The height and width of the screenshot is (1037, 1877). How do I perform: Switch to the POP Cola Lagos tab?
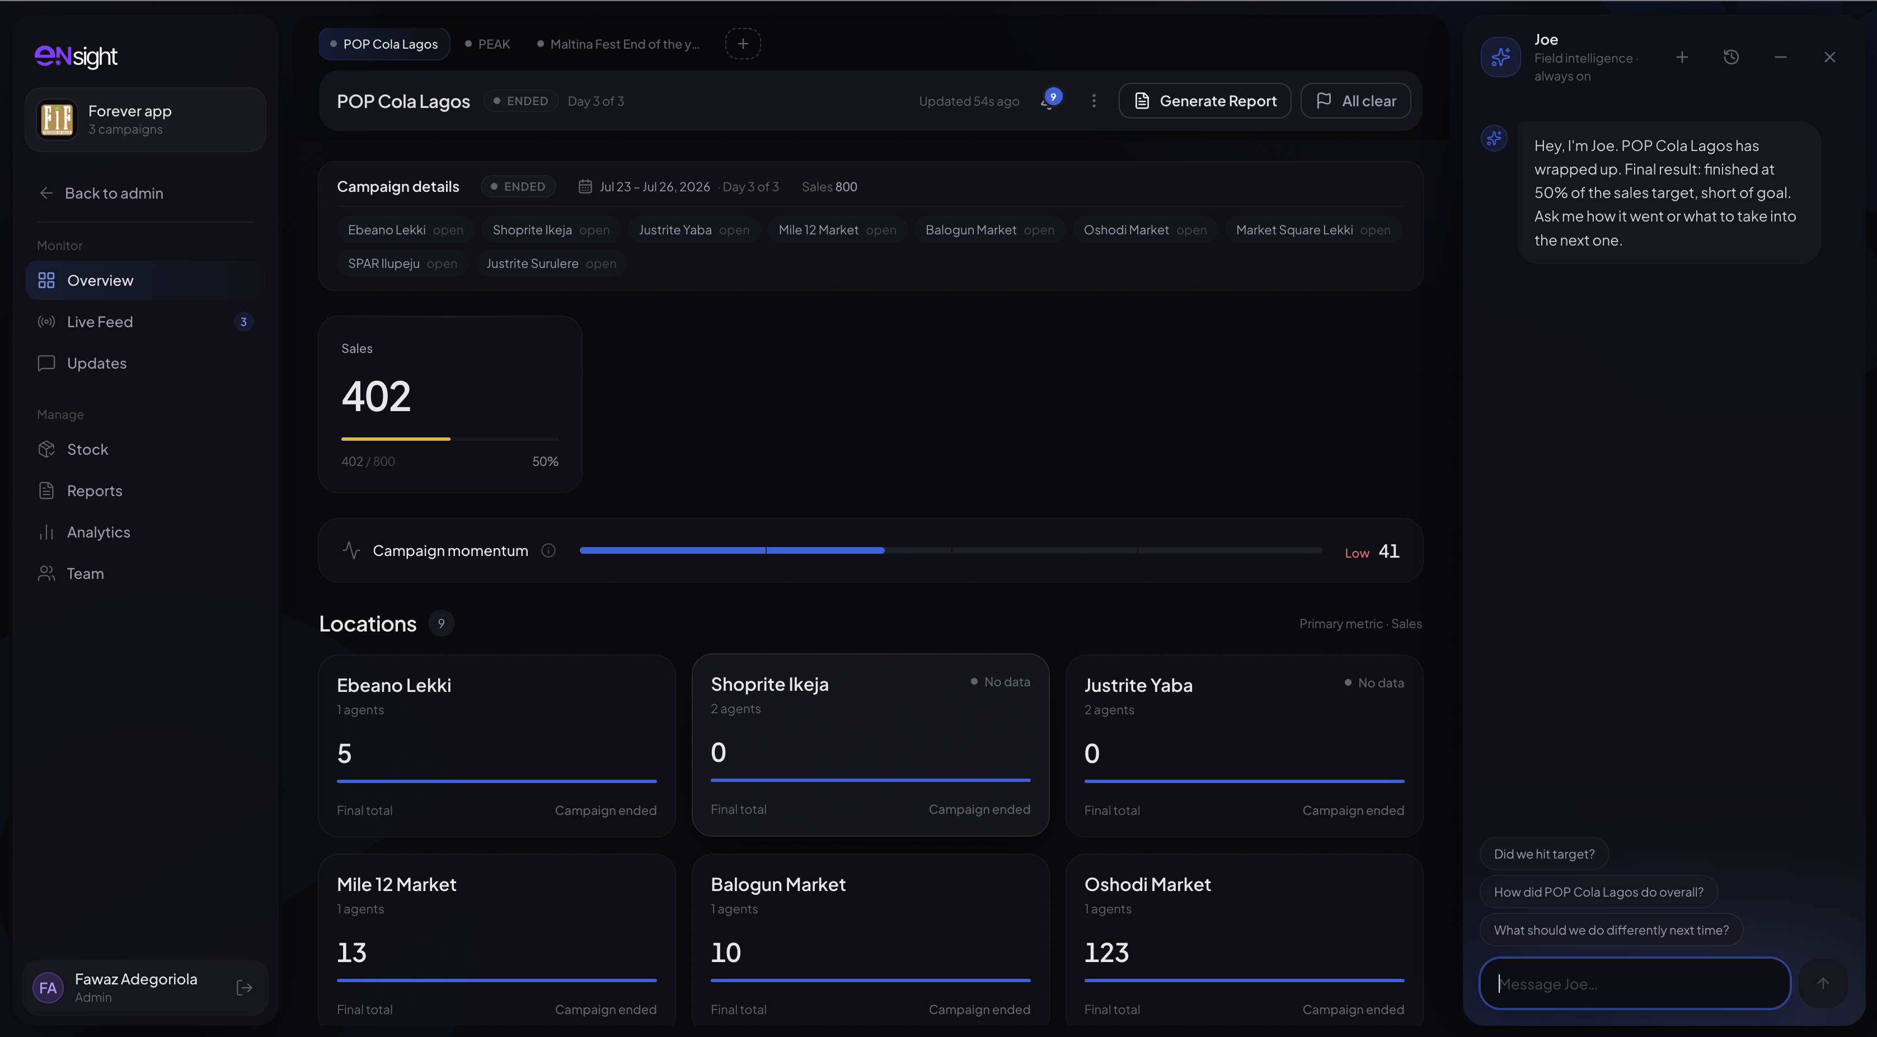(x=384, y=44)
